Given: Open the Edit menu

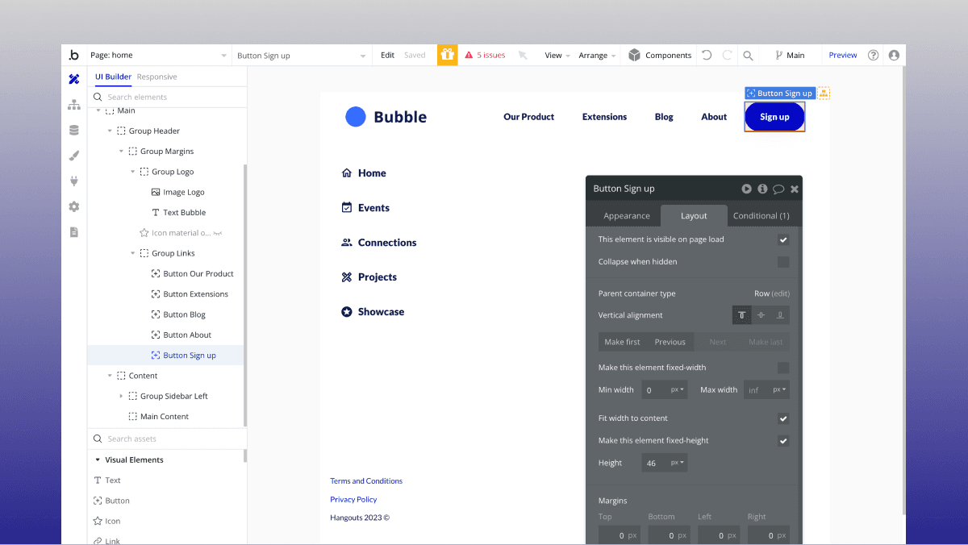Looking at the screenshot, I should coord(388,56).
